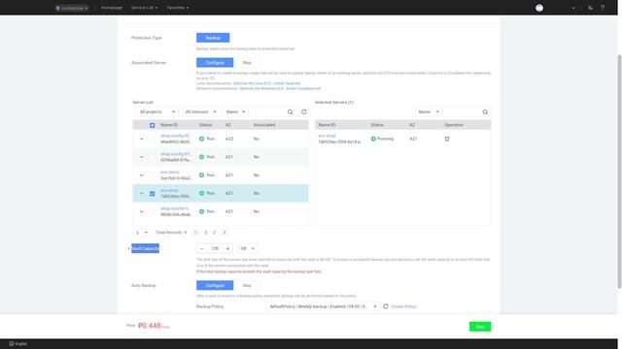Check the first server row with AZ2
The width and height of the screenshot is (622, 349).
[152, 139]
